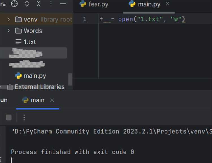Close the main run tab
212x163 pixels.
(x=52, y=100)
